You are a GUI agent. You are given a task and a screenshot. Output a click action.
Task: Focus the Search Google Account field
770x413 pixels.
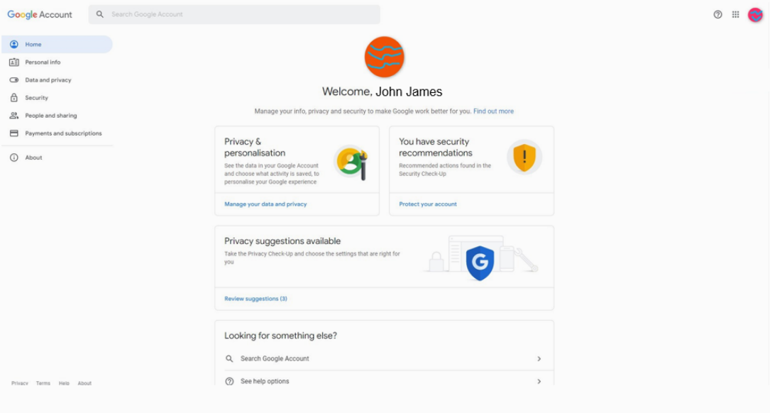click(234, 14)
